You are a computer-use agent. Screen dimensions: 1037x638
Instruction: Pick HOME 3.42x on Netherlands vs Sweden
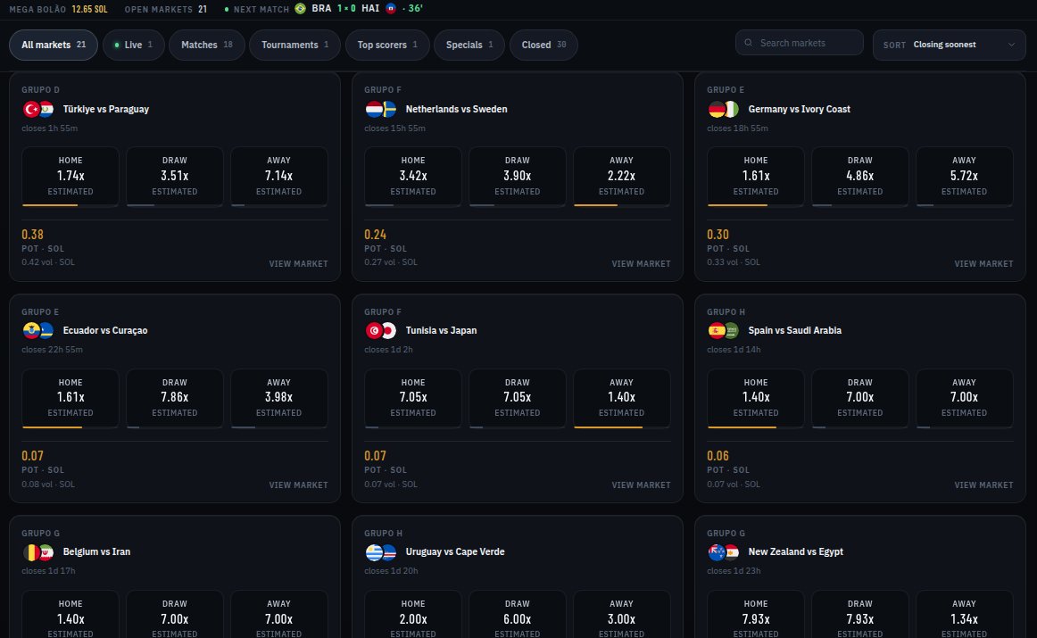[413, 177]
